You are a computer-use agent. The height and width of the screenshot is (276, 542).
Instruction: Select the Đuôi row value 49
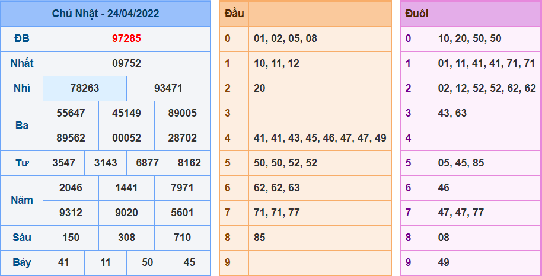(444, 262)
